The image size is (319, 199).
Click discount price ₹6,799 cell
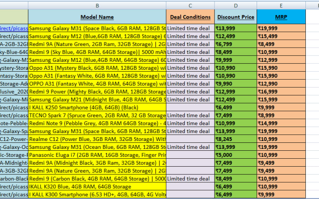[x=235, y=44]
